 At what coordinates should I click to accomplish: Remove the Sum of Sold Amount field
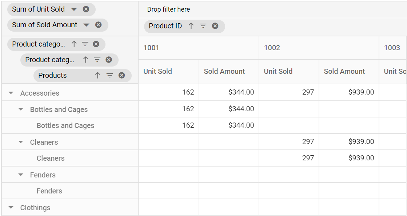click(98, 25)
